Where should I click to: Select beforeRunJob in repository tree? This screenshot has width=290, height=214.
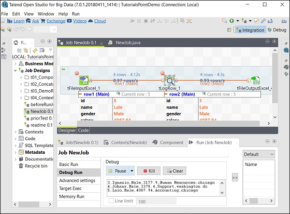click(x=39, y=105)
